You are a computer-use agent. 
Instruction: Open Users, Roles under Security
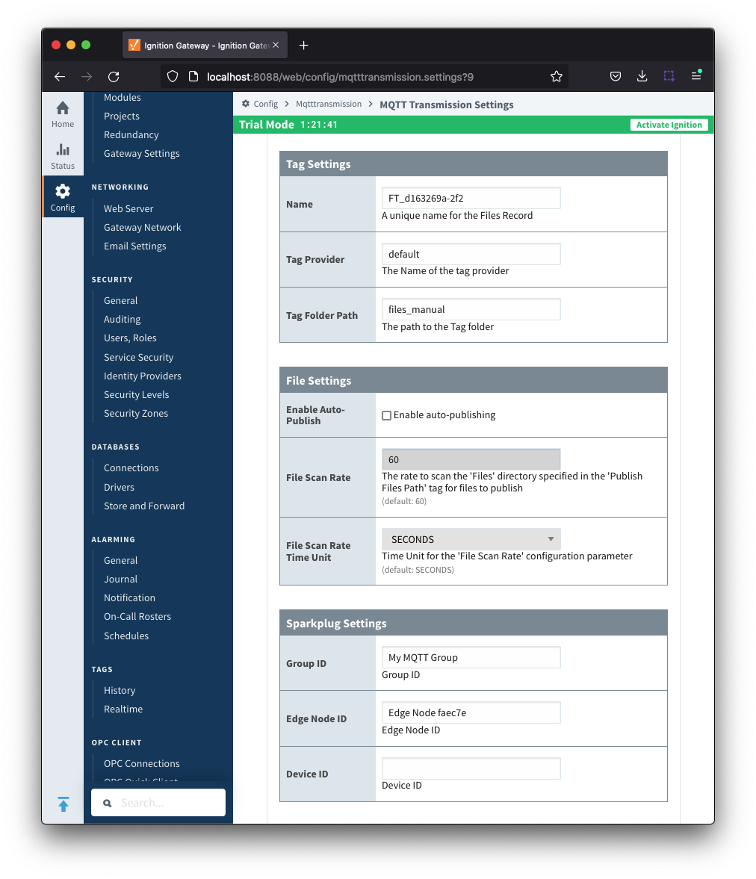tap(130, 338)
